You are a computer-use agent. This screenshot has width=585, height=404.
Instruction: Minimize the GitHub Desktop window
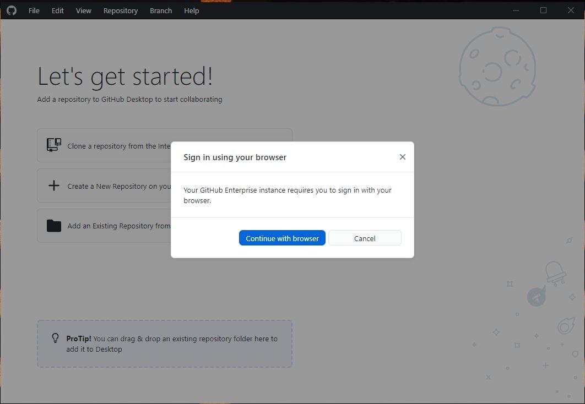(x=516, y=10)
